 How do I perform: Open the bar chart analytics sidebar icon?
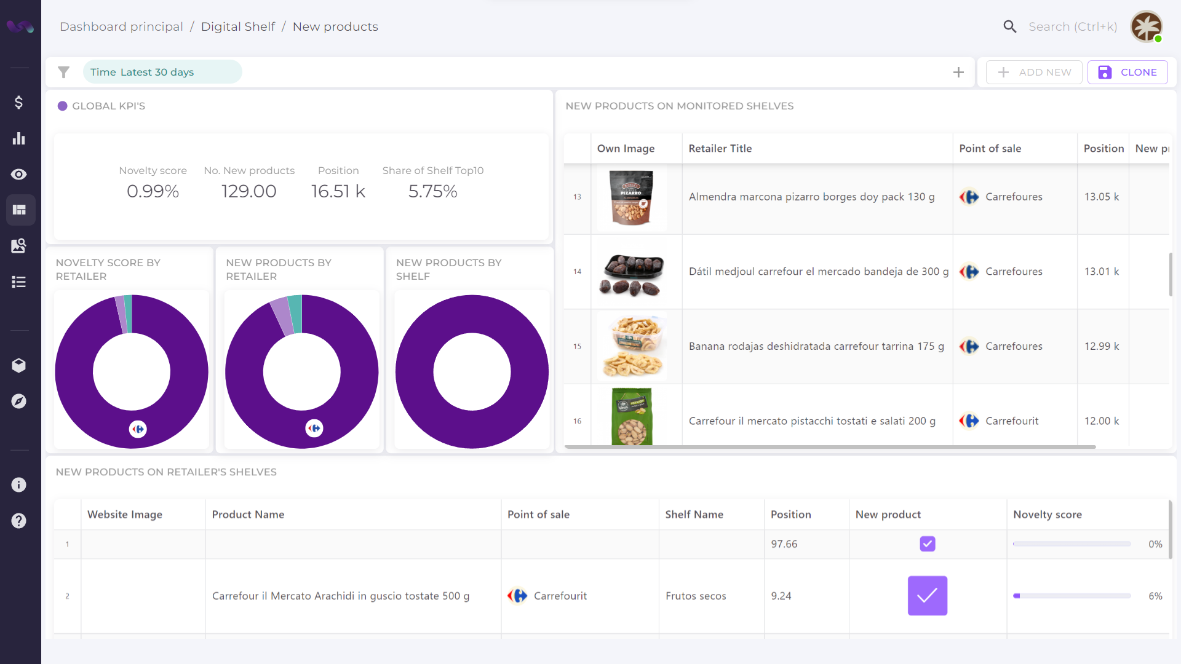click(x=18, y=138)
